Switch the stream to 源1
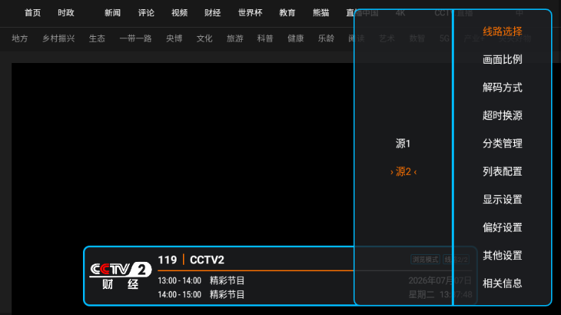Screen dimensions: 561x315 [x=404, y=144]
